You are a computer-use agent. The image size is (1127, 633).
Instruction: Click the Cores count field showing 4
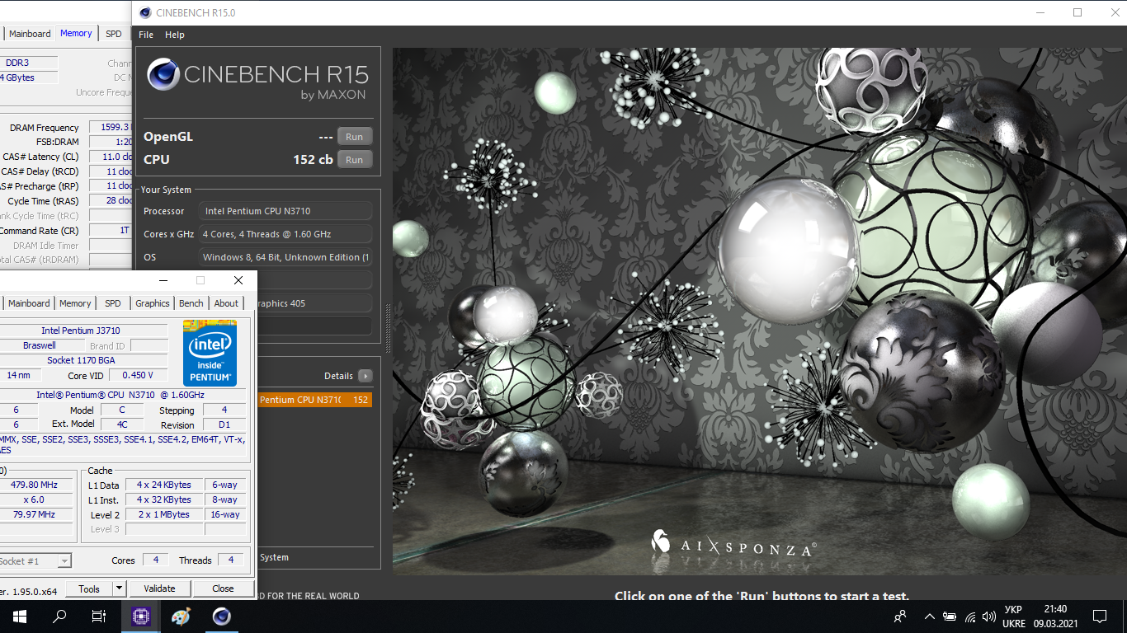click(x=155, y=560)
